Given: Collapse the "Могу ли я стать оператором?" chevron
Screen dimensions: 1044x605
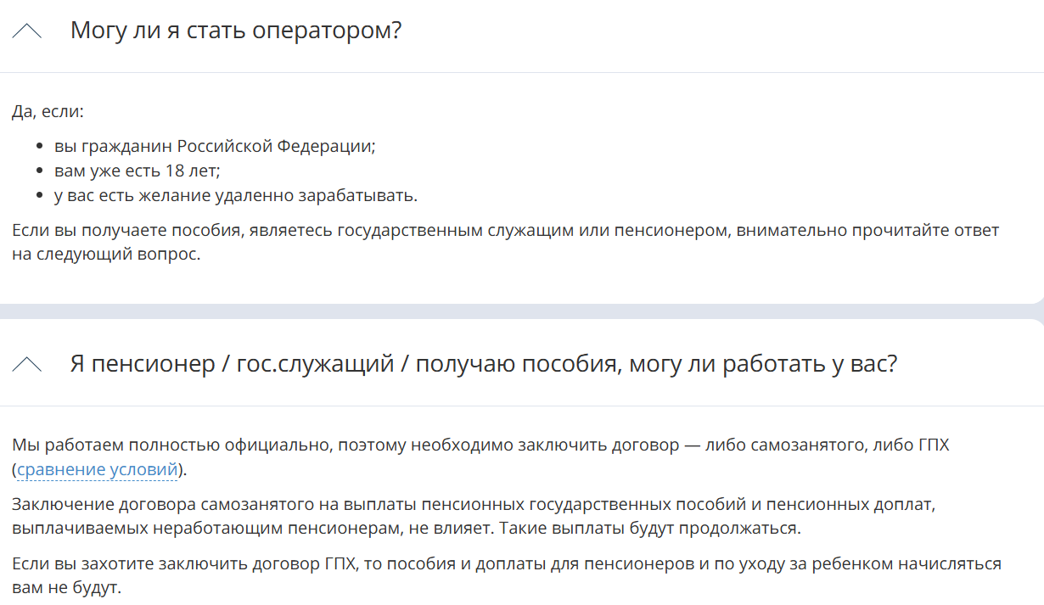Looking at the screenshot, I should tap(27, 31).
